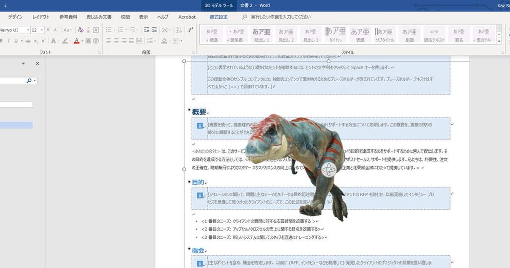Apply superscript formatting

(43, 41)
